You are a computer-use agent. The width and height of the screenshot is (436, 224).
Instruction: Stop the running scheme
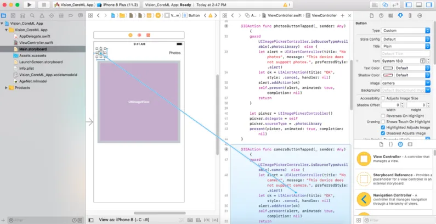pyautogui.click(x=43, y=5)
